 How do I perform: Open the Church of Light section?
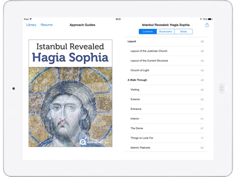(167, 70)
